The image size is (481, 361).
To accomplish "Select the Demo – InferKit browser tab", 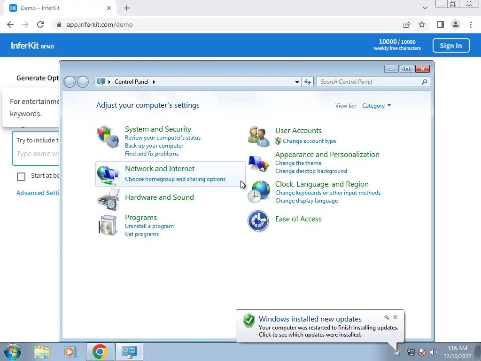I will tap(60, 8).
